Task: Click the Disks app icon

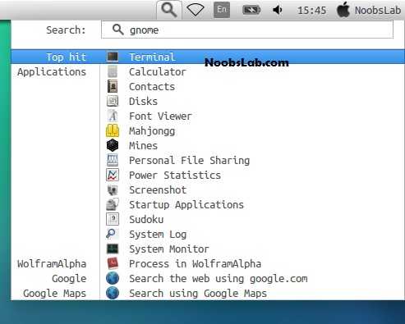Action: [x=113, y=101]
